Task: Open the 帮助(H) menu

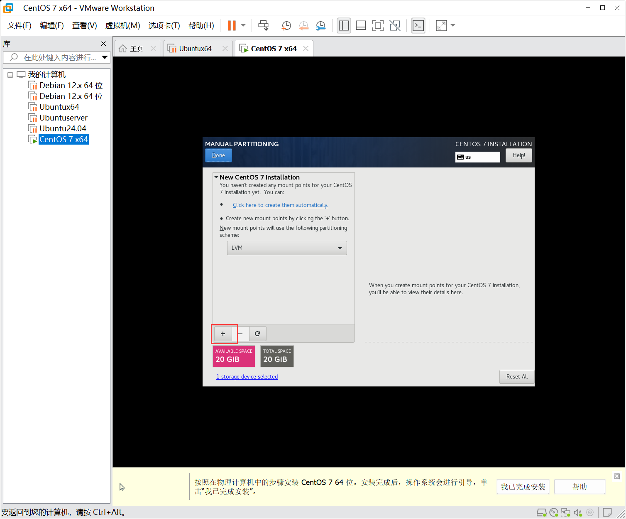Action: 201,26
